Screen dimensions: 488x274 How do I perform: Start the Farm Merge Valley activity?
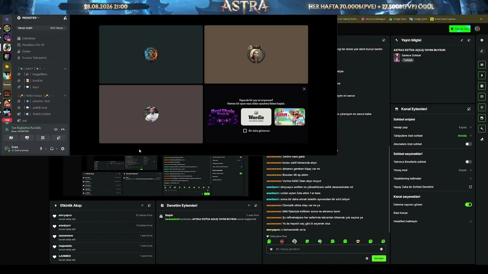pyautogui.click(x=290, y=117)
